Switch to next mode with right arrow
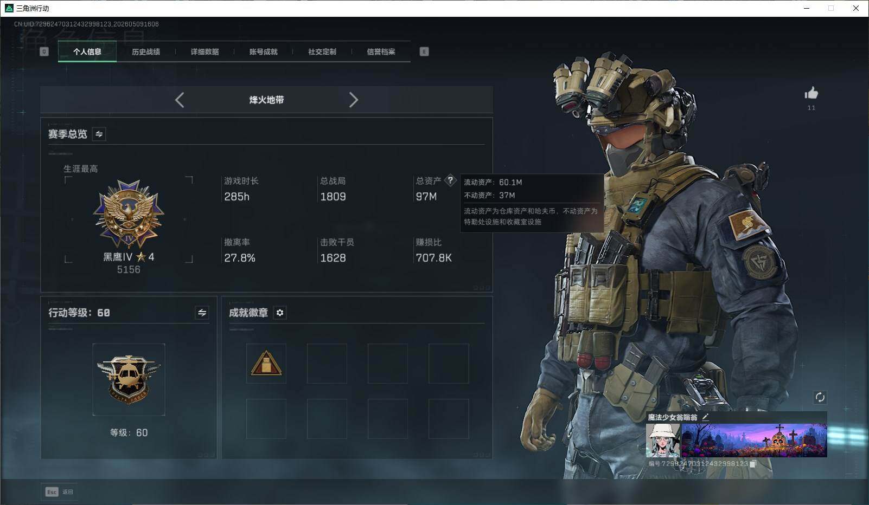The image size is (869, 505). 354,100
